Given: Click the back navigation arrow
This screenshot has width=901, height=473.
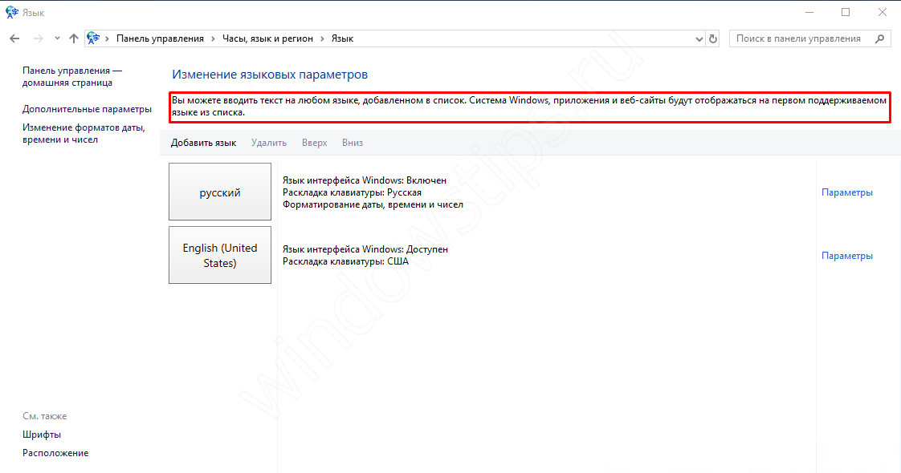Looking at the screenshot, I should pyautogui.click(x=14, y=38).
